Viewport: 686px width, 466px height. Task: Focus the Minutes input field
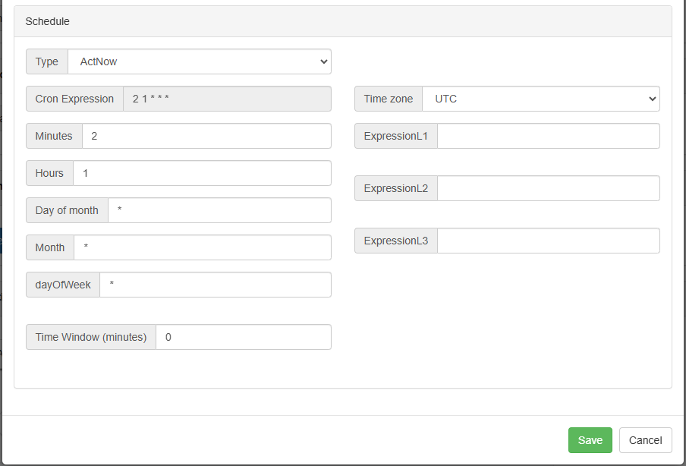coord(206,136)
